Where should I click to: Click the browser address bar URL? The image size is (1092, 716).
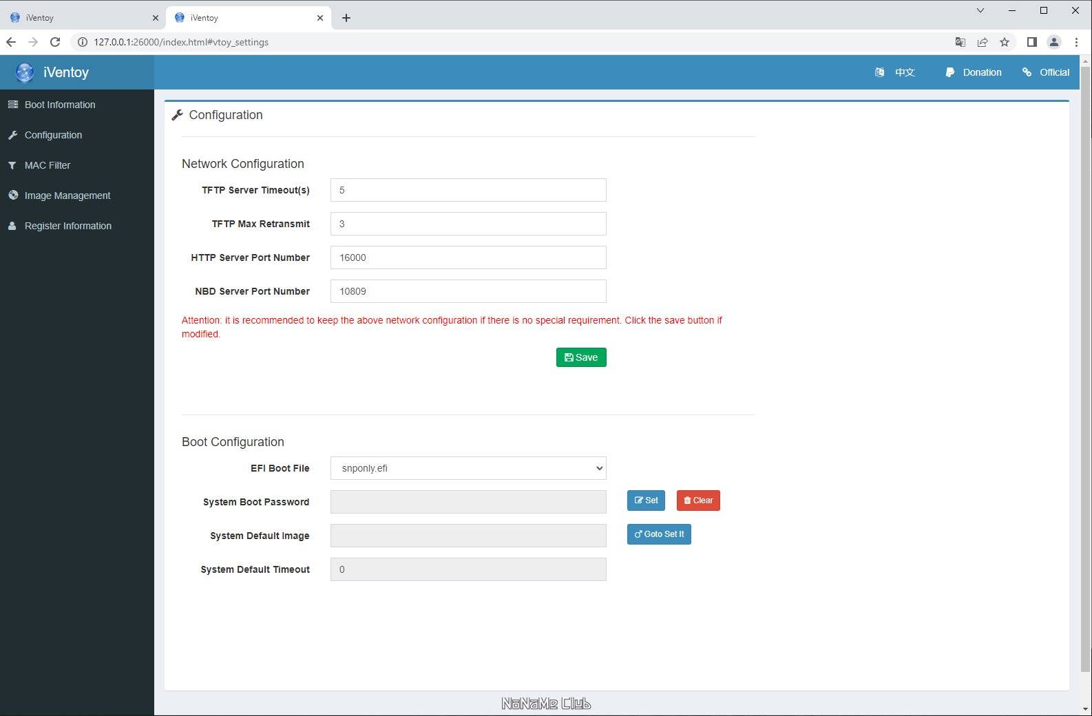click(181, 42)
